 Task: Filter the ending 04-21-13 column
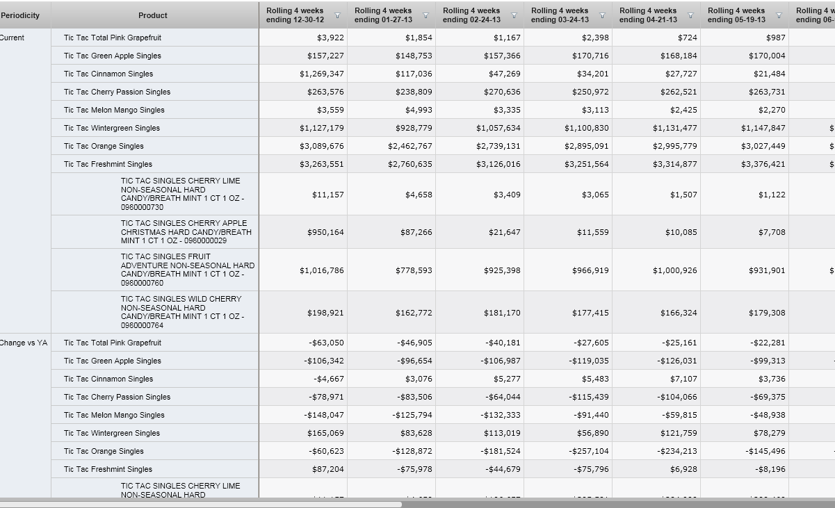(691, 15)
